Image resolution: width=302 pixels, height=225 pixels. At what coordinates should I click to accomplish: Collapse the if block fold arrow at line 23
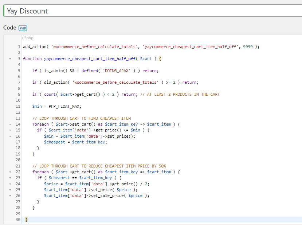point(10,178)
